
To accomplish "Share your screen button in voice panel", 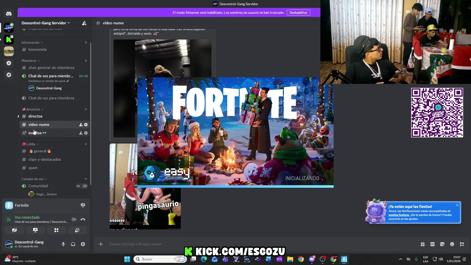I will tap(35, 230).
